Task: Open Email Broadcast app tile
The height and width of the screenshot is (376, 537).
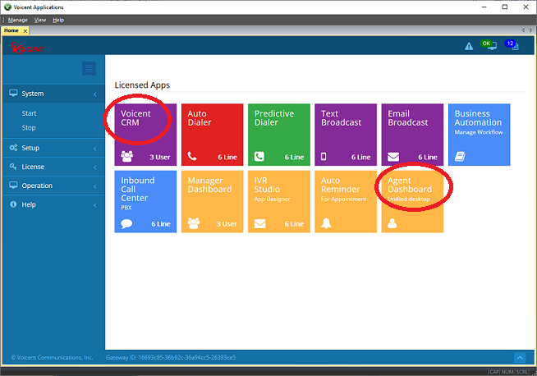Action: click(412, 135)
